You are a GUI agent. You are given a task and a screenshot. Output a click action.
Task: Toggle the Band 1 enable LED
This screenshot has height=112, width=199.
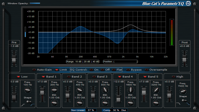[43, 77]
